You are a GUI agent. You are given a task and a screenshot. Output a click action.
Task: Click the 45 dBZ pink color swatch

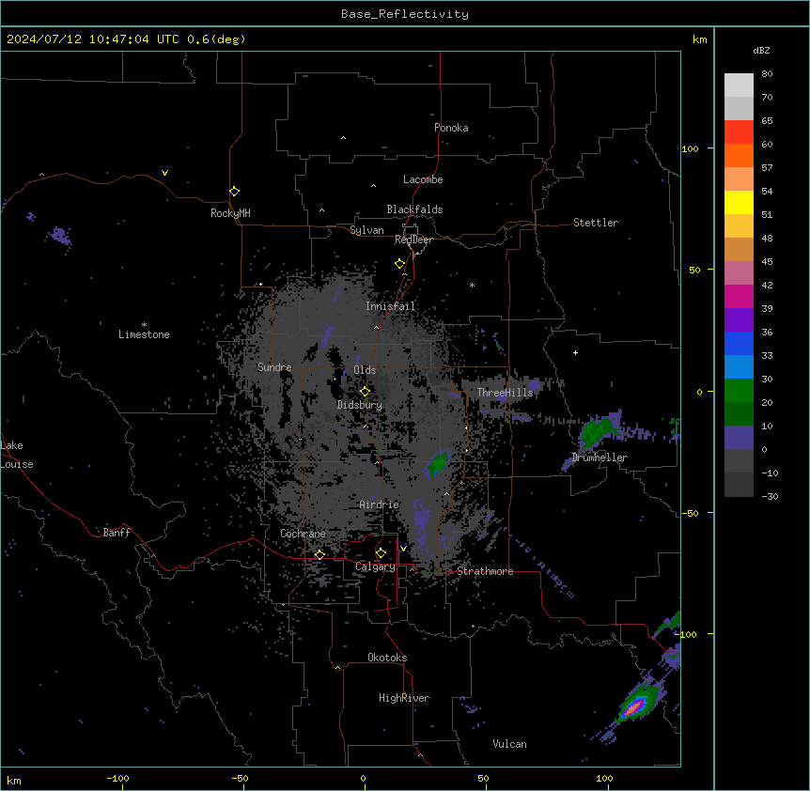point(739,272)
